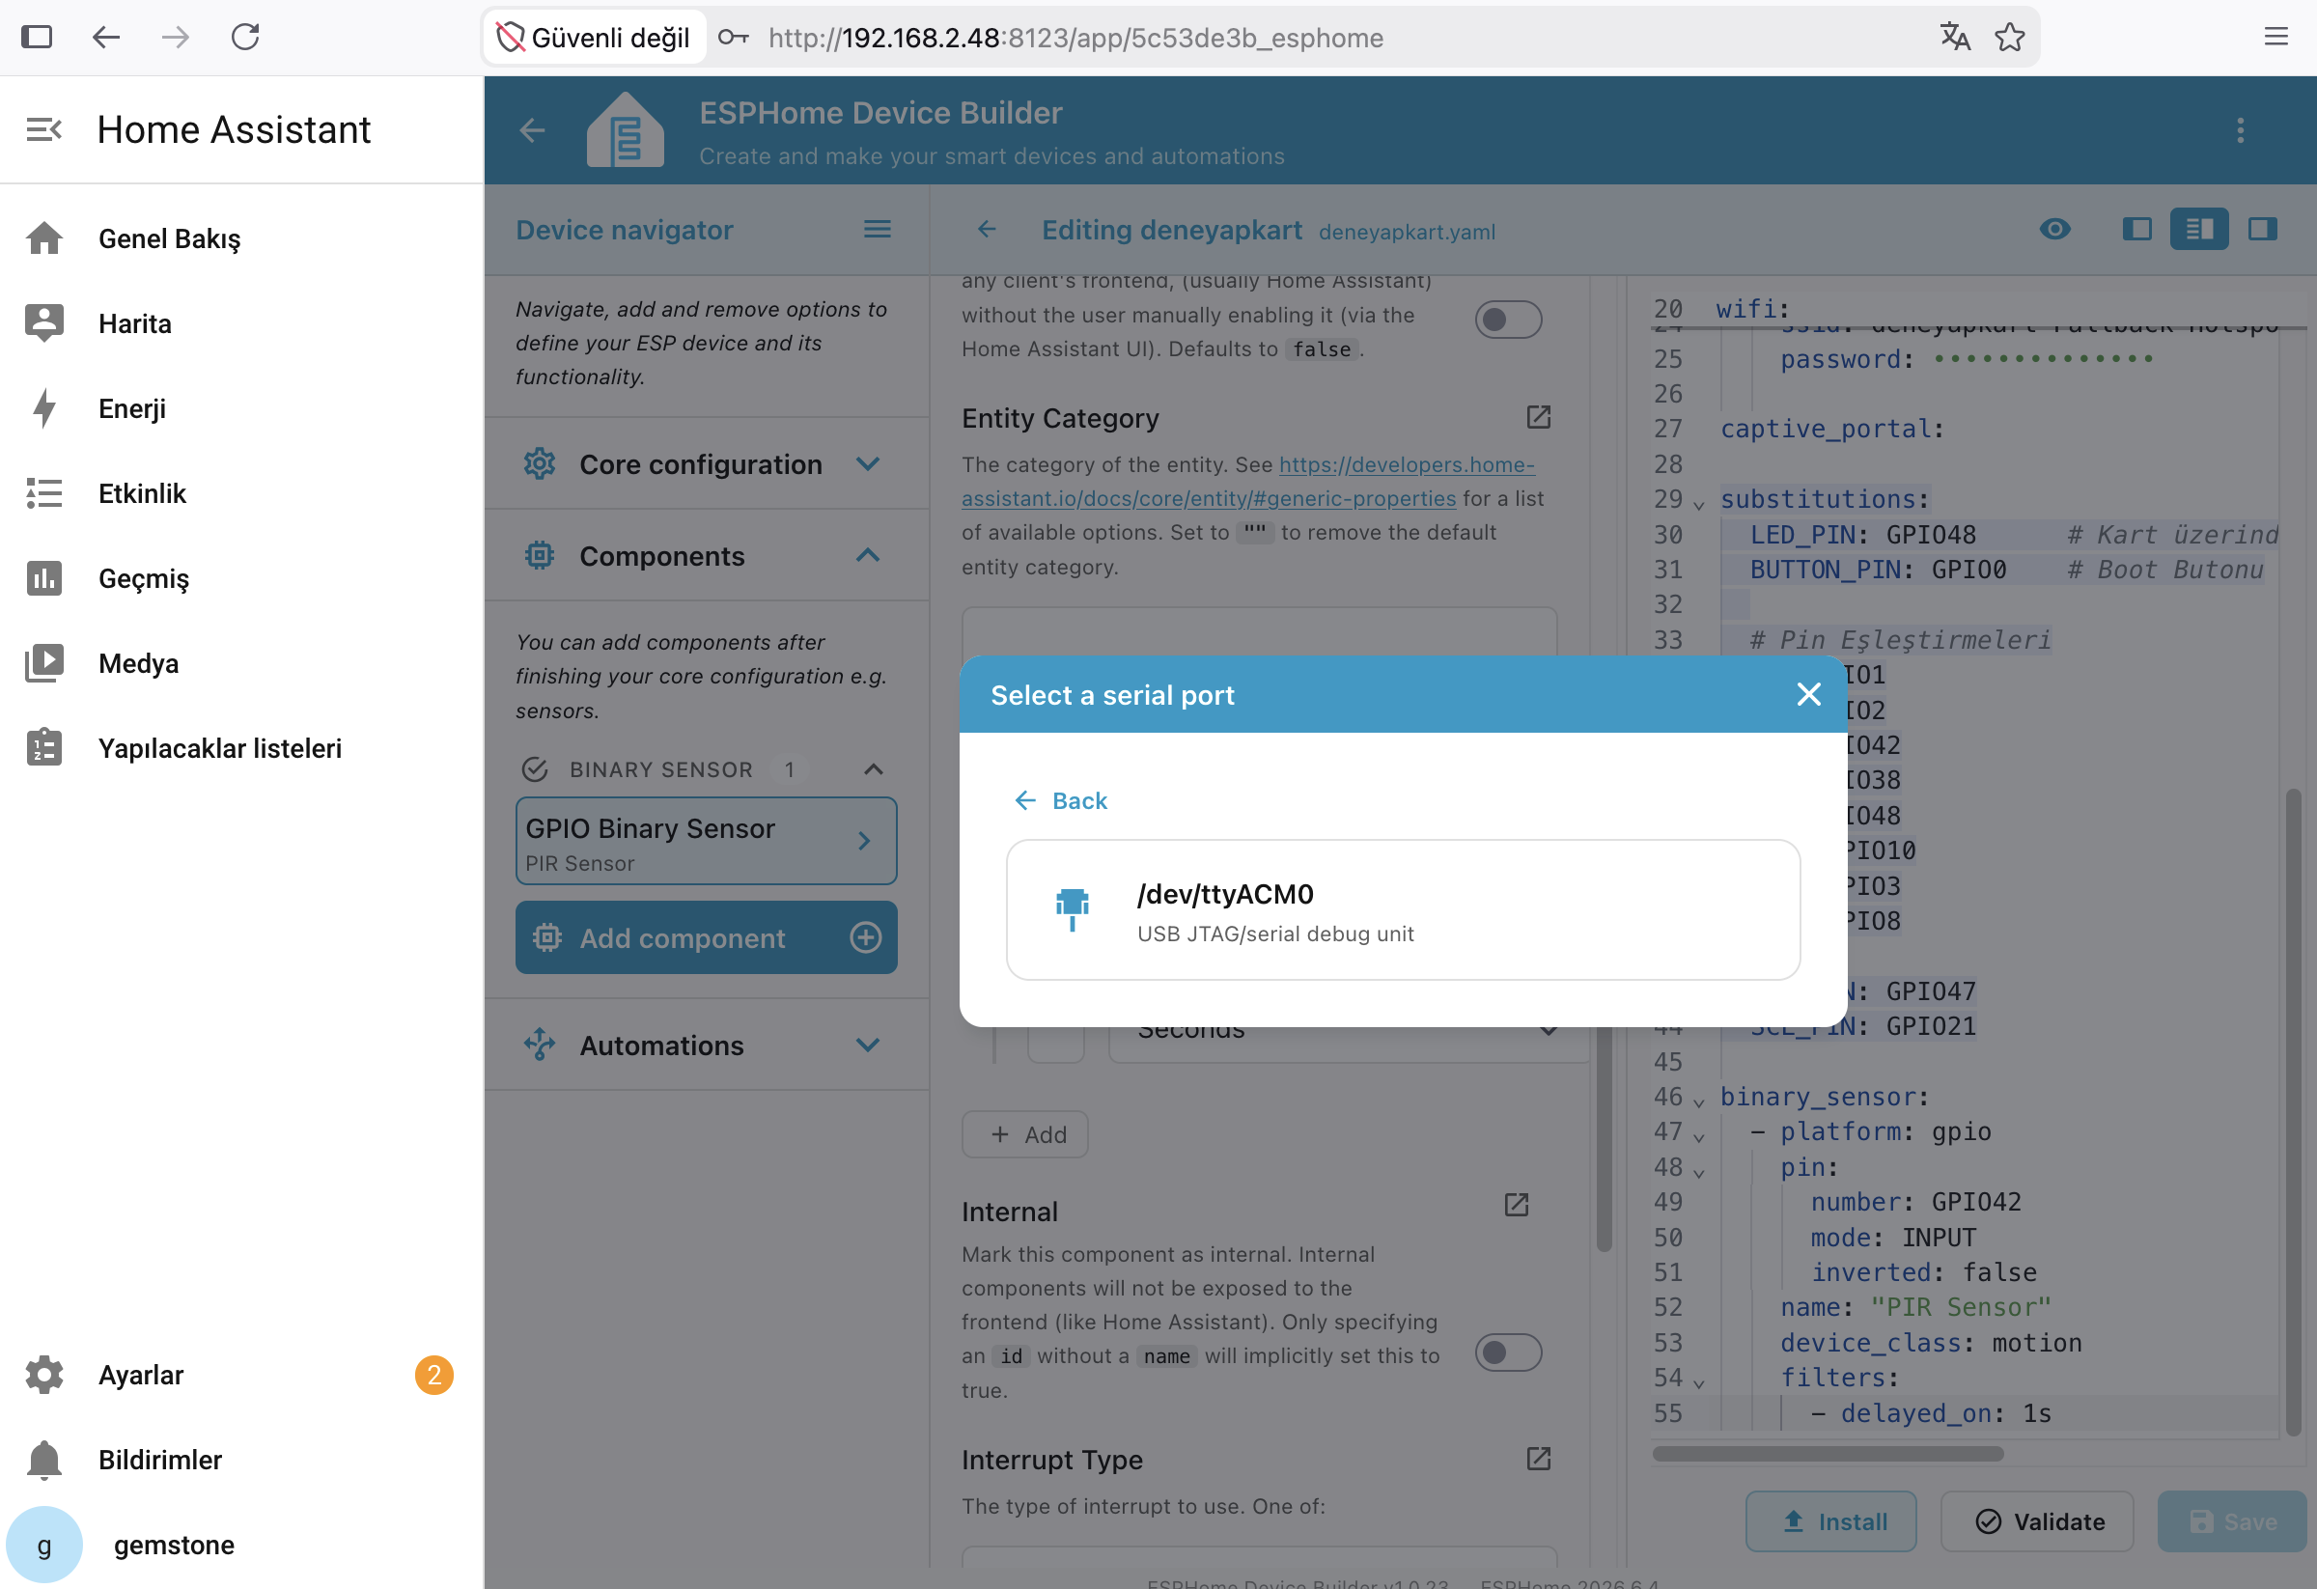Image resolution: width=2317 pixels, height=1589 pixels.
Task: Open the GPIO Binary Sensor PIR Sensor item
Action: [706, 842]
